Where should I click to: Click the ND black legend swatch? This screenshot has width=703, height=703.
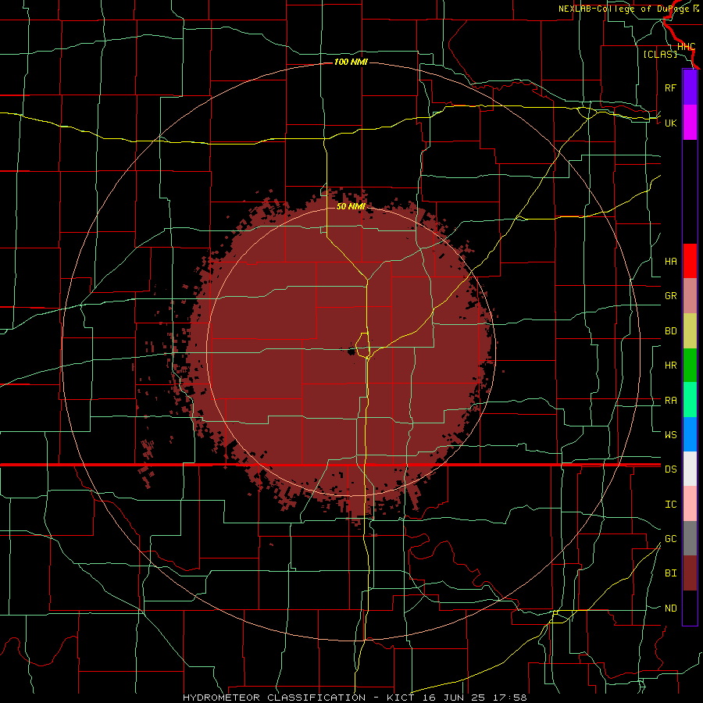pyautogui.click(x=690, y=608)
